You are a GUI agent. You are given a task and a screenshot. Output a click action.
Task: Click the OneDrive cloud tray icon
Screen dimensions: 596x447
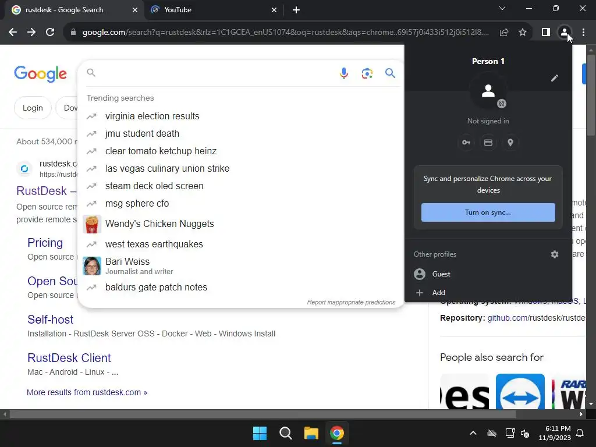492,433
